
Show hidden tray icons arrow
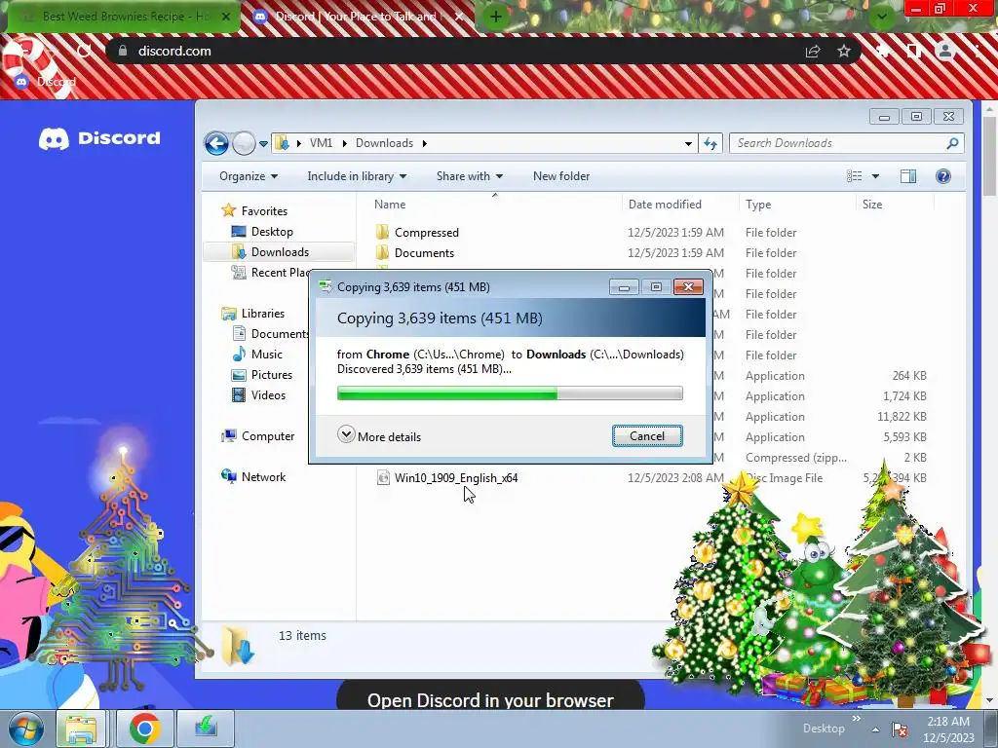click(x=876, y=729)
